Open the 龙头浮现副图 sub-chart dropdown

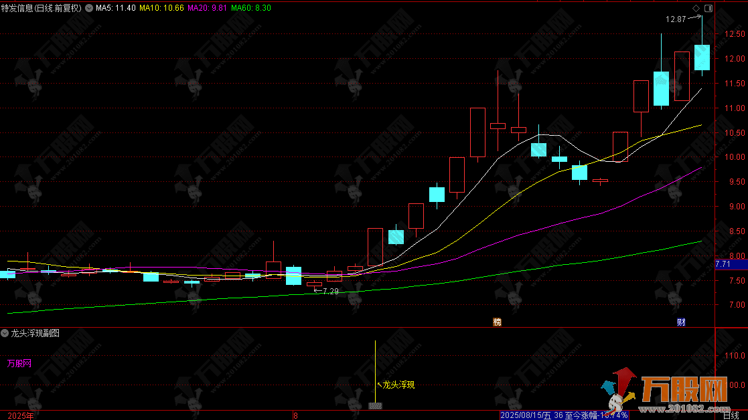coord(5,333)
